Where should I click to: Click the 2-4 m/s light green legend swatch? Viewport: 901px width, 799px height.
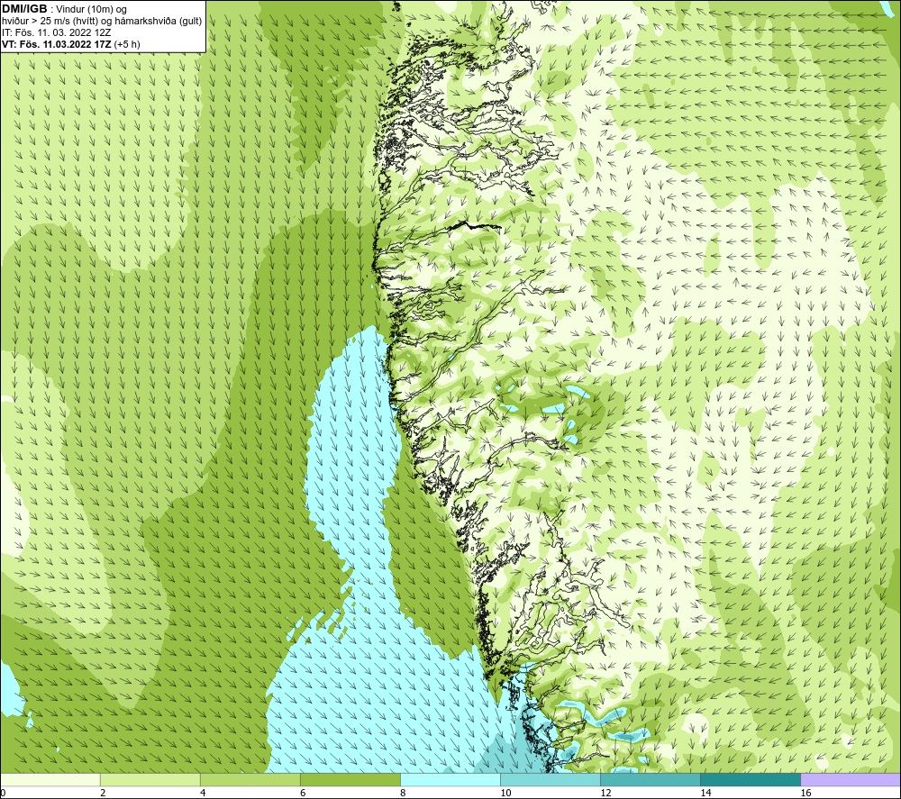[150, 780]
